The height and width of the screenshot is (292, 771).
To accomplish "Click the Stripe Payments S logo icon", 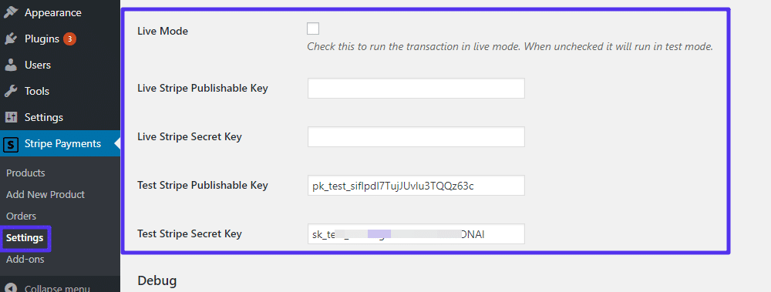I will 11,144.
